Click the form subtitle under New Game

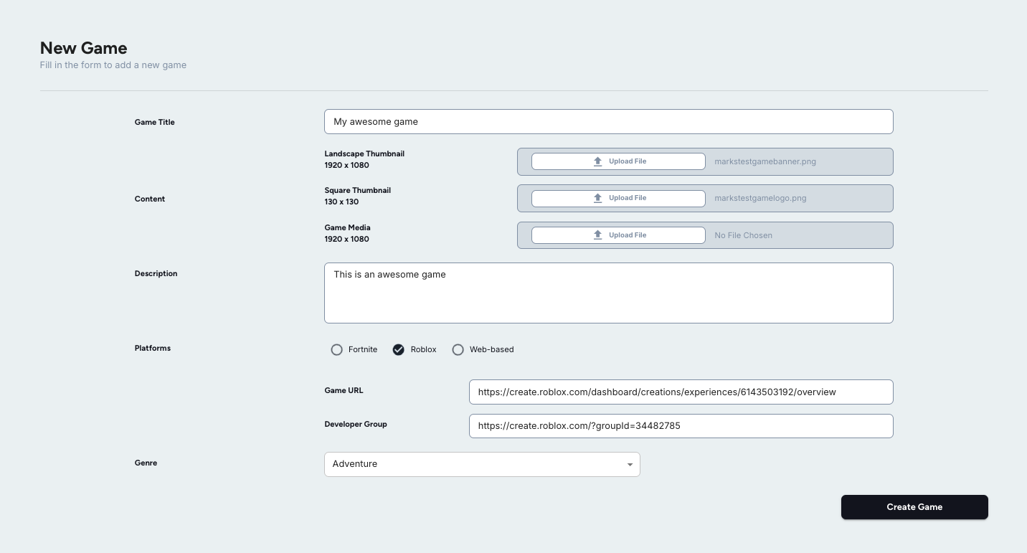coord(113,65)
